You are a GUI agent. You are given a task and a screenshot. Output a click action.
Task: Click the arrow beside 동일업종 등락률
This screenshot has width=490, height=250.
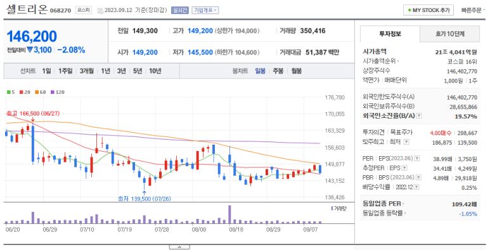[x=405, y=213]
